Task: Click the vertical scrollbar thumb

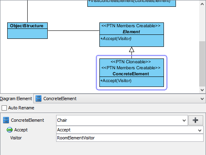Action: [x=202, y=64]
